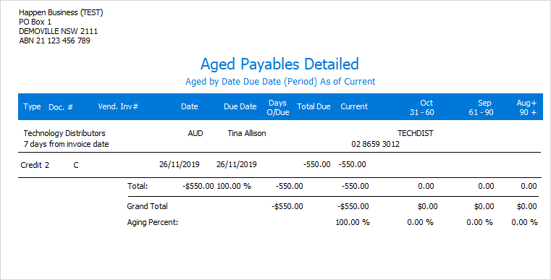
Task: Click Aging Percent's Current 100.00 %
Action: point(353,222)
